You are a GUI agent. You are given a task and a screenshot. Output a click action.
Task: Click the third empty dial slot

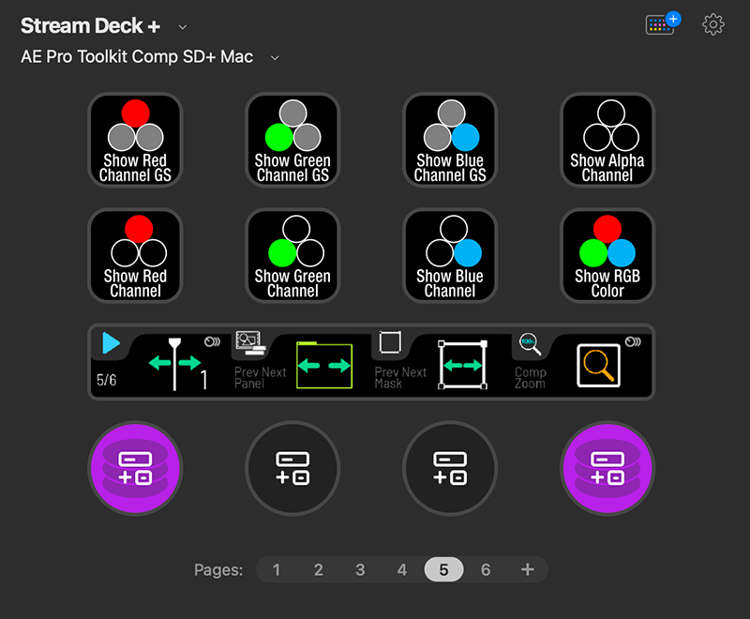[x=450, y=468]
